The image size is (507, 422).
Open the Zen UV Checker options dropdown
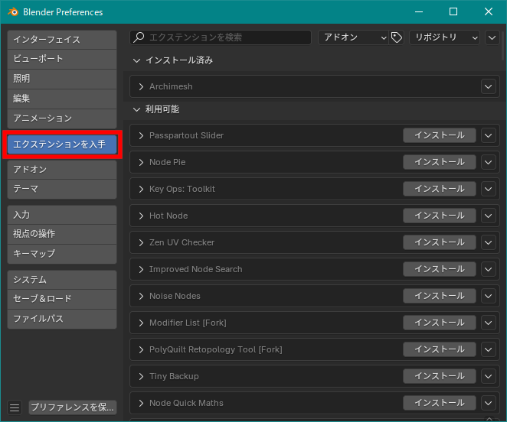pos(489,243)
